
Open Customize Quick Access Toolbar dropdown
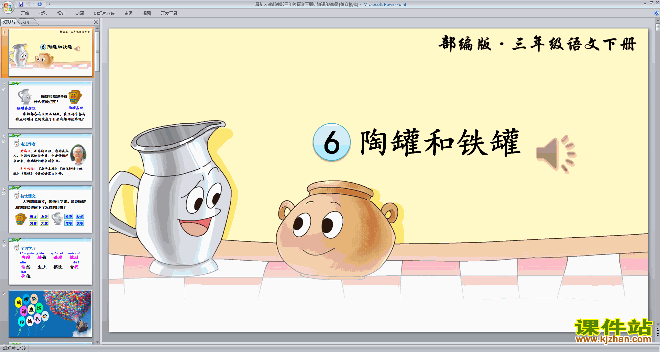[49, 4]
